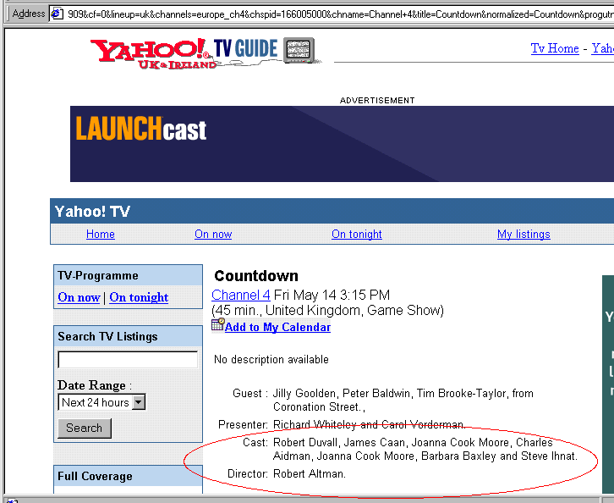Click the TV-Programme heading

pyautogui.click(x=98, y=275)
